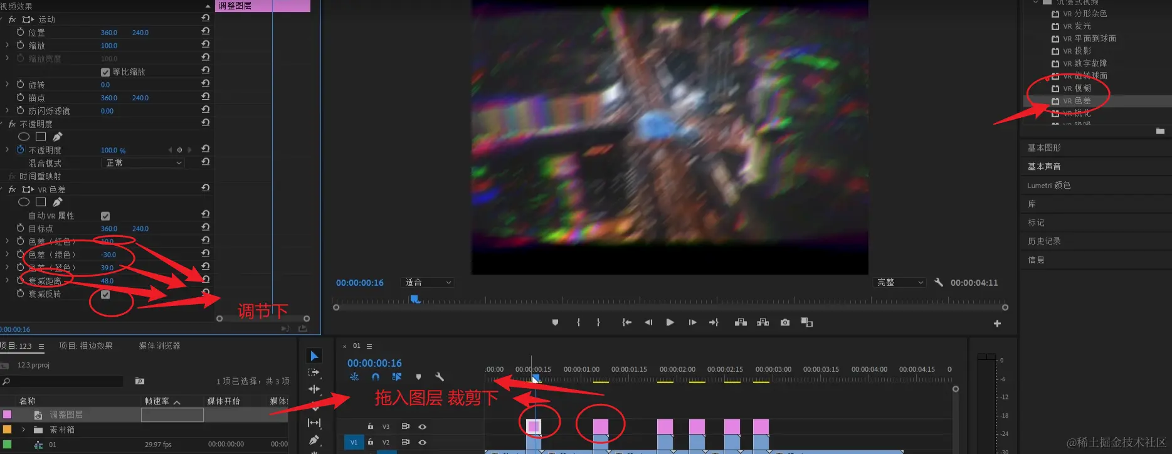The width and height of the screenshot is (1172, 454).
Task: Expand the 缩放 property
Action: point(8,45)
